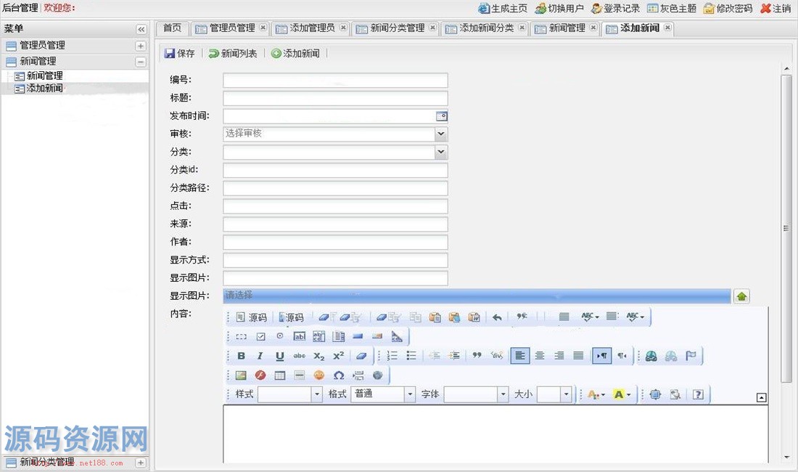Image resolution: width=798 pixels, height=472 pixels.
Task: Insert a checkbox form field in editor
Action: (260, 336)
